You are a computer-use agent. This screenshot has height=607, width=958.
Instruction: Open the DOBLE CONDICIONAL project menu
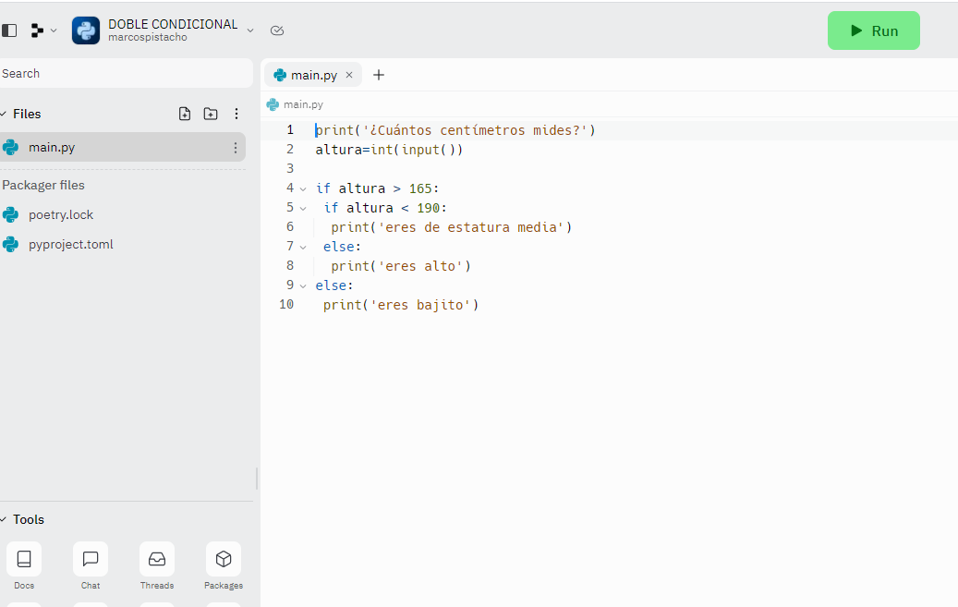pyautogui.click(x=249, y=30)
